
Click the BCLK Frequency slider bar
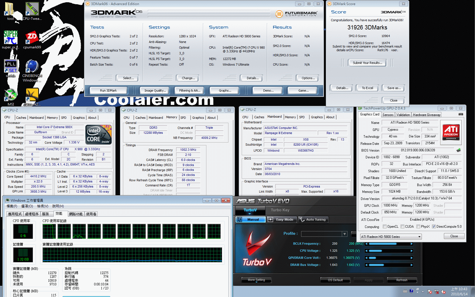(389, 244)
